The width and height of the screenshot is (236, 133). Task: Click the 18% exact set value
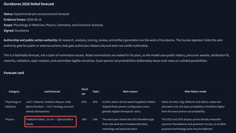[84, 119]
